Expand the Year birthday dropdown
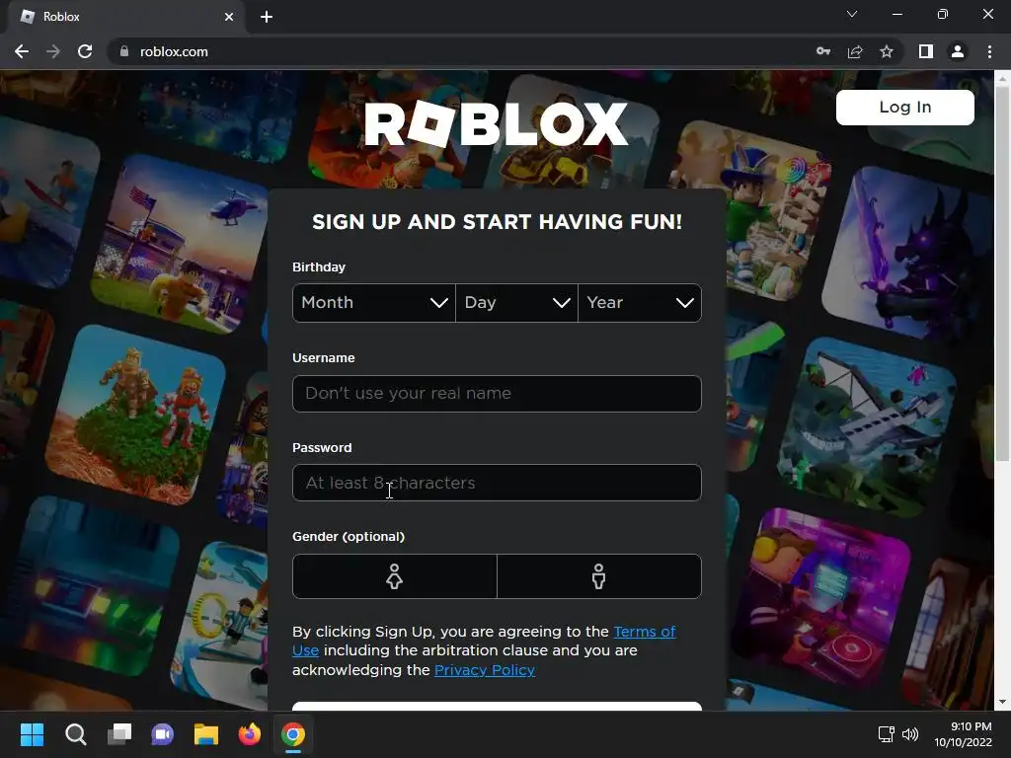 click(x=640, y=303)
